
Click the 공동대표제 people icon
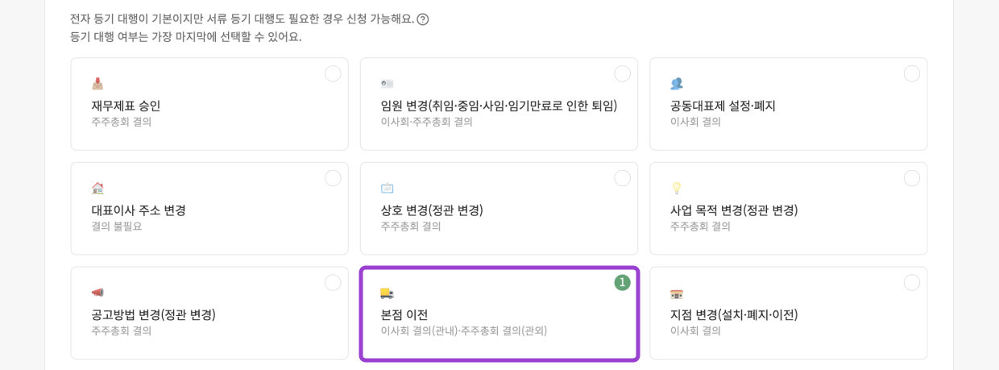[677, 84]
